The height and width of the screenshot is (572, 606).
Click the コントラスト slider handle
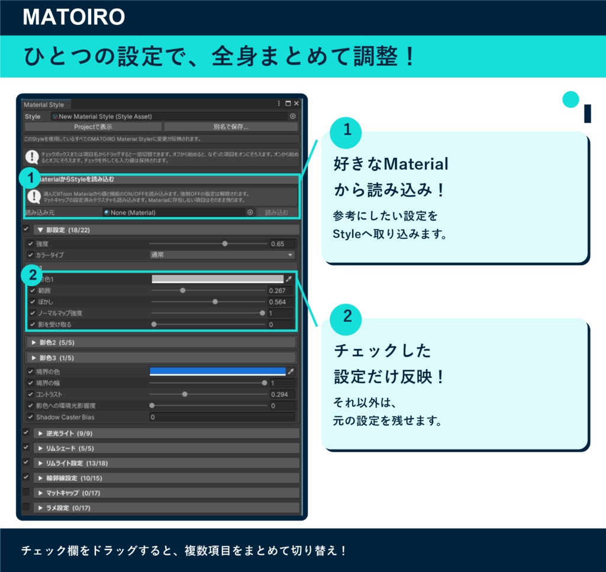click(x=185, y=395)
